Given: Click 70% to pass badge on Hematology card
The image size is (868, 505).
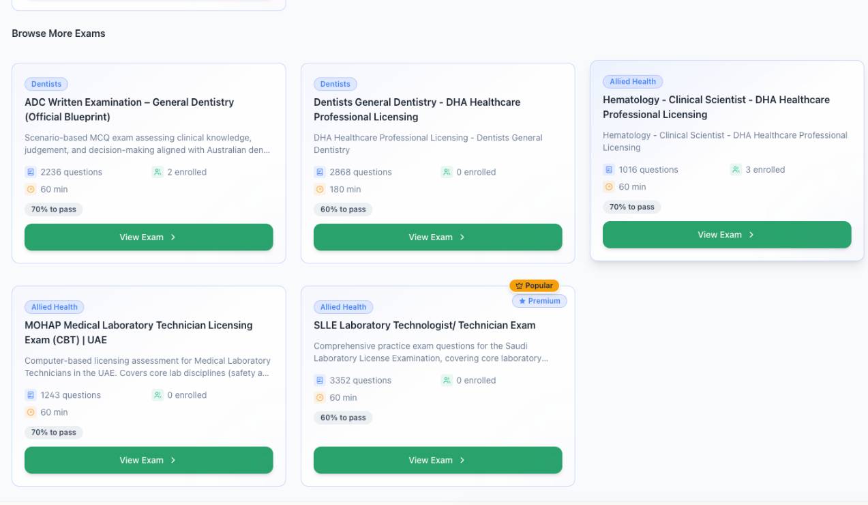Looking at the screenshot, I should [x=632, y=207].
